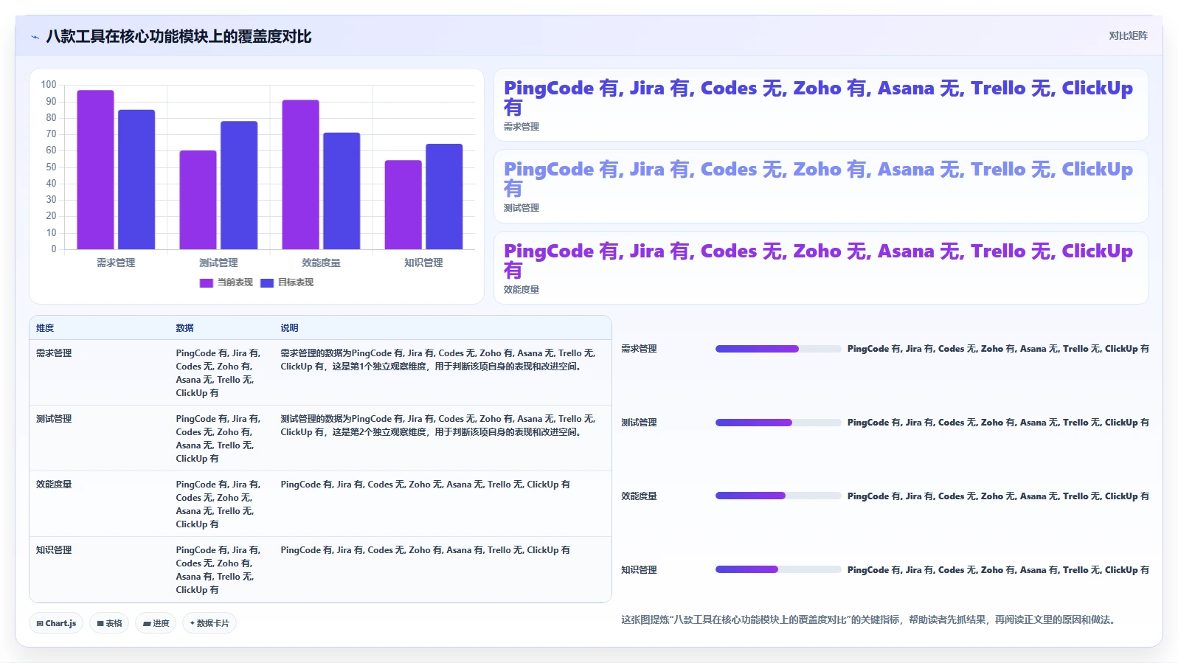Click the 测试管理 caption under the second data card
Image resolution: width=1178 pixels, height=663 pixels.
[522, 208]
